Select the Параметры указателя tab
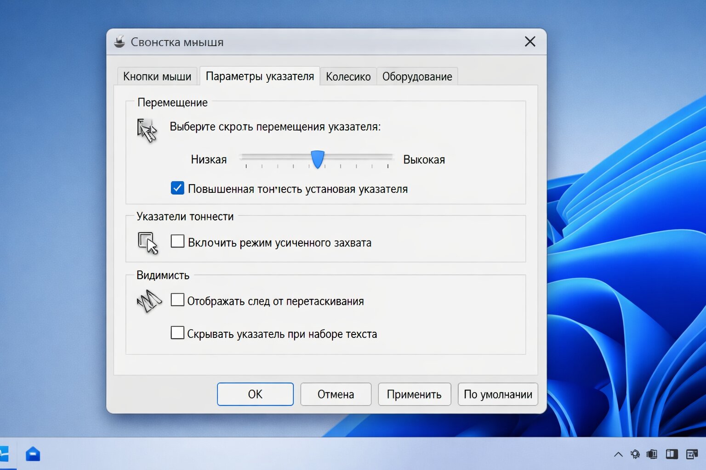This screenshot has width=706, height=470. pyautogui.click(x=260, y=76)
